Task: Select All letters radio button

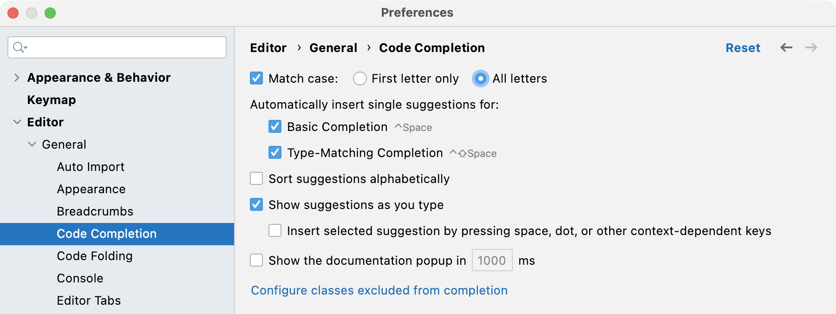Action: tap(480, 78)
